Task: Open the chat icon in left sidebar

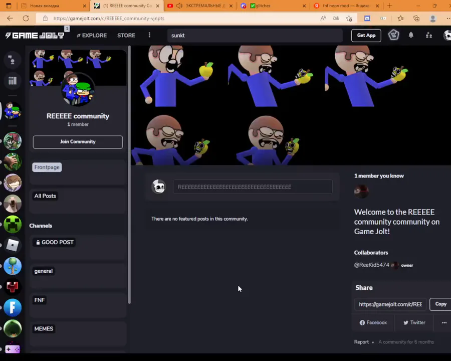Action: click(12, 60)
